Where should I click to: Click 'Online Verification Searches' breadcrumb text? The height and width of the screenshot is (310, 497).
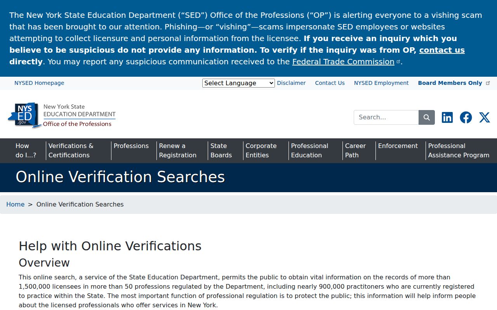pos(80,204)
